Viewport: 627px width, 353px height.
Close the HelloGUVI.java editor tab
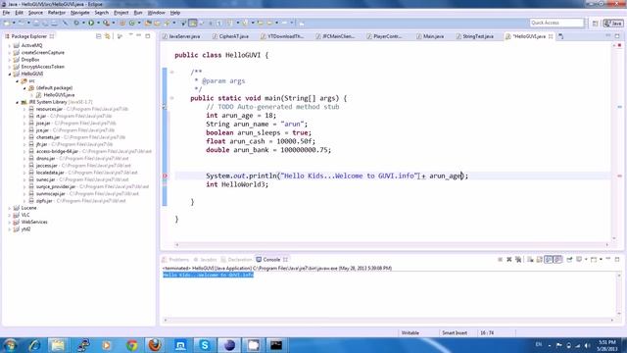pos(551,36)
